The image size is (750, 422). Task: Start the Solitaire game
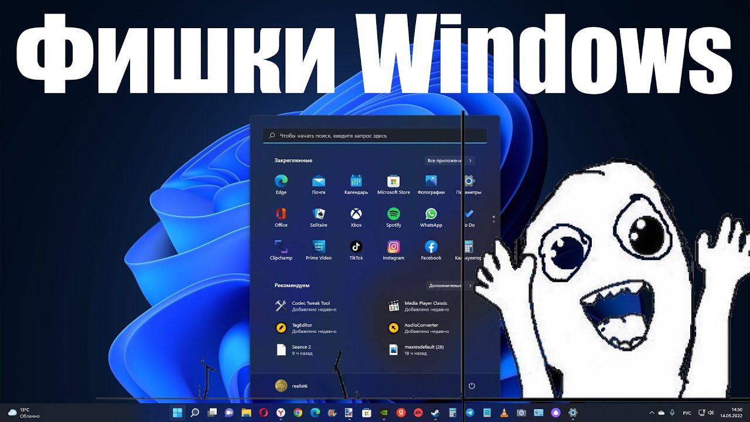coord(319,217)
